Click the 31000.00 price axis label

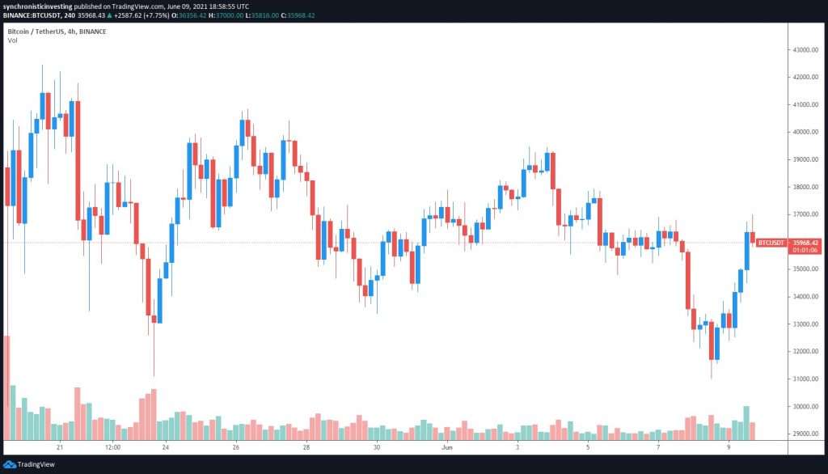(x=805, y=379)
